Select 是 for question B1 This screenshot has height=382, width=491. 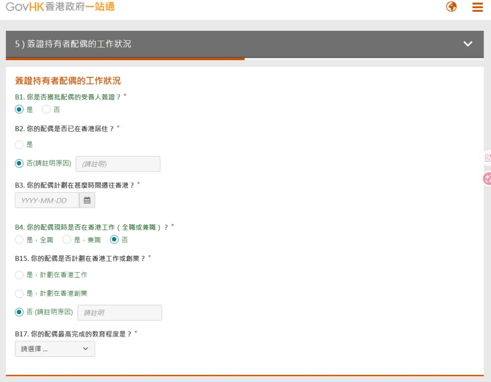click(x=19, y=110)
